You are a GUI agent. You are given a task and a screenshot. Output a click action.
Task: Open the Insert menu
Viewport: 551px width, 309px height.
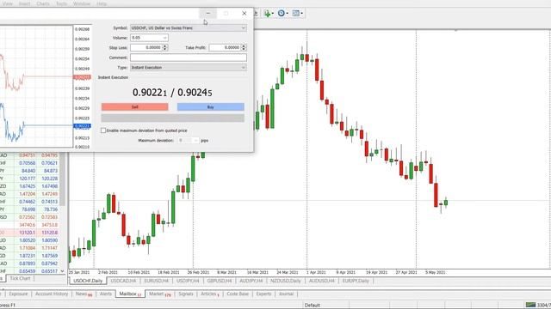click(x=24, y=3)
